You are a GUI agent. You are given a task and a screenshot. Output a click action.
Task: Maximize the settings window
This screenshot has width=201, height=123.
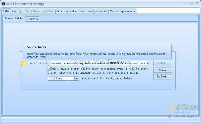(192, 4)
